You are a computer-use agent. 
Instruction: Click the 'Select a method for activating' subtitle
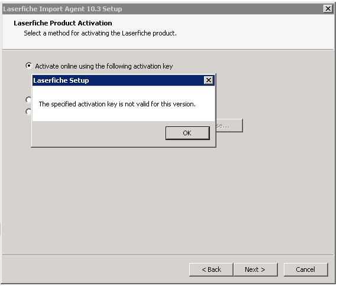[100, 33]
